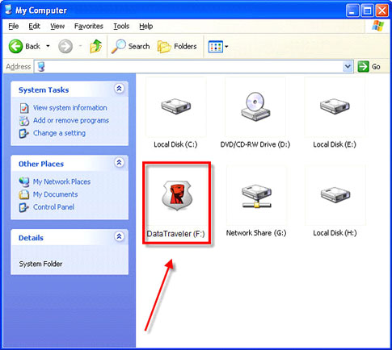
Task: Collapse the Details panel
Action: [x=119, y=236]
